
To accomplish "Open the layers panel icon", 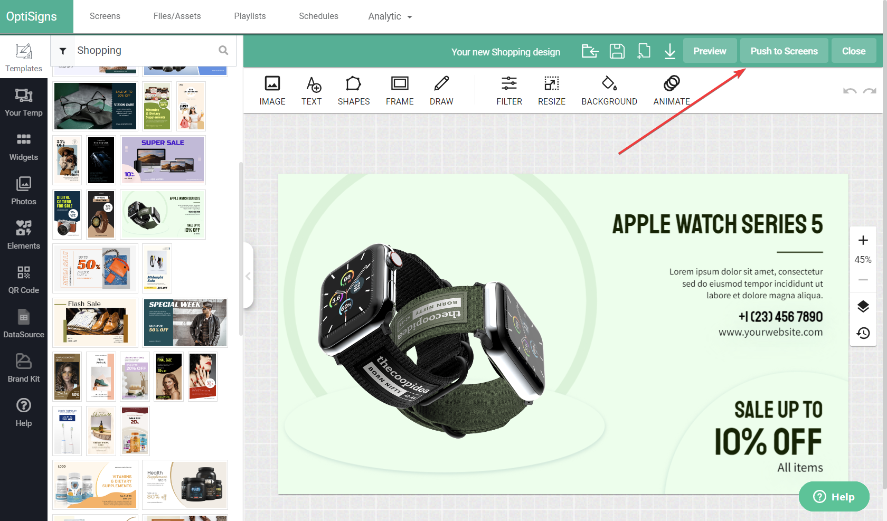I will (x=863, y=306).
